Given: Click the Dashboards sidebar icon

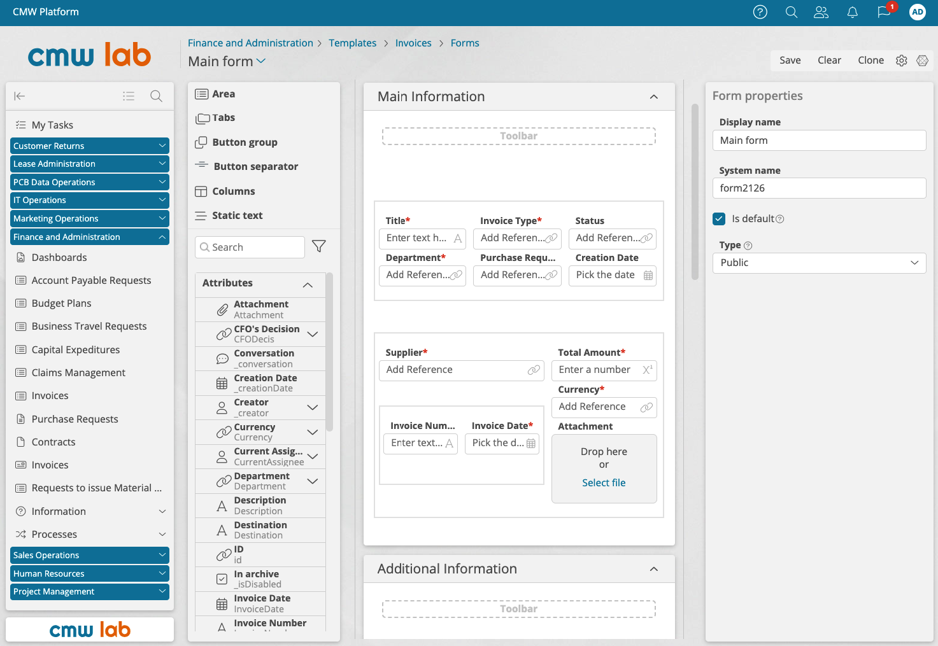Looking at the screenshot, I should (20, 257).
